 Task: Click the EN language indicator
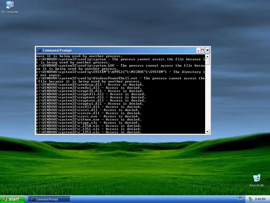click(x=240, y=199)
